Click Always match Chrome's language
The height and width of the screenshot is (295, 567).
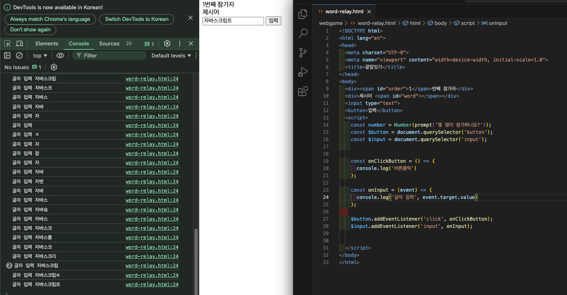pyautogui.click(x=50, y=19)
